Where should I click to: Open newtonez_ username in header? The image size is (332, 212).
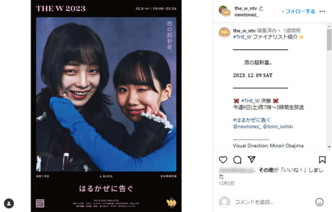[x=246, y=15]
